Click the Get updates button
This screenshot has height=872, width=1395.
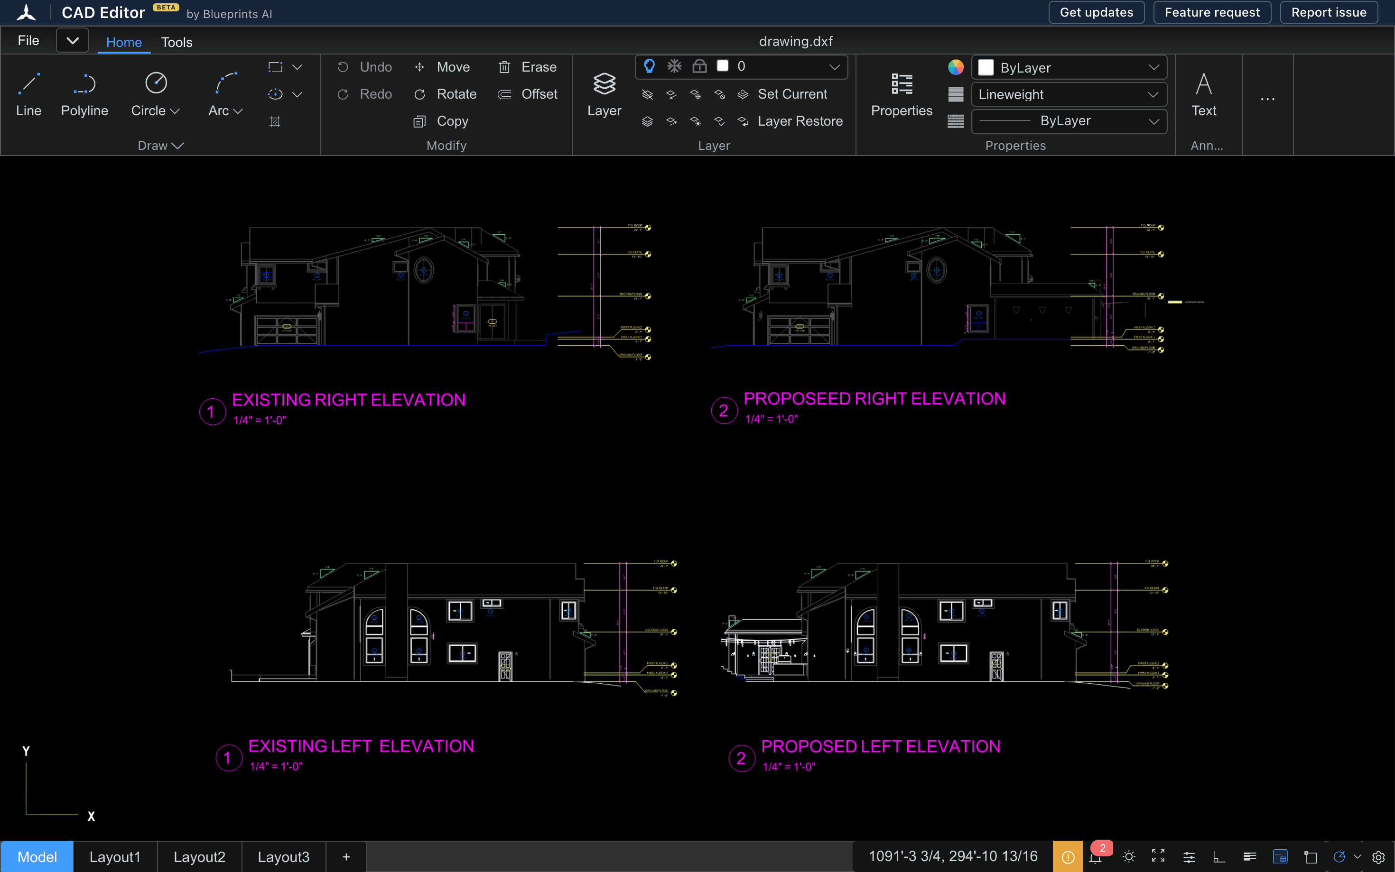click(1096, 12)
